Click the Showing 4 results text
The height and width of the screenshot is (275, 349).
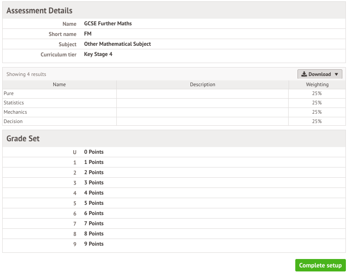point(26,74)
